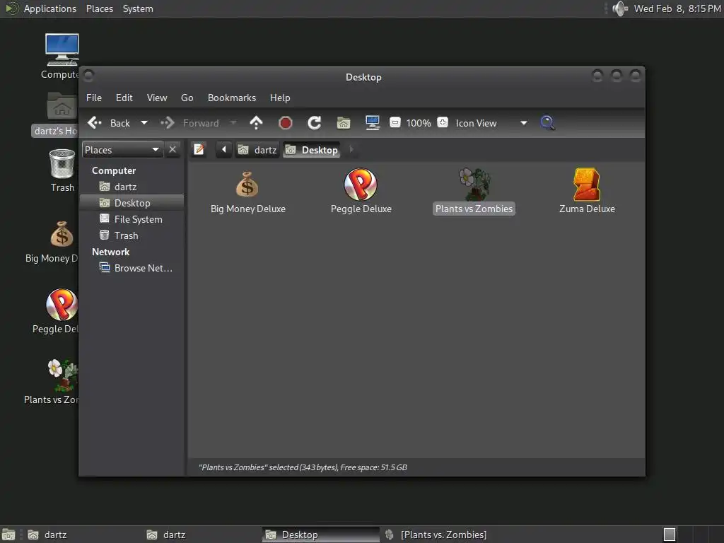Image resolution: width=724 pixels, height=543 pixels.
Task: Go up to the parent folder
Action: coord(256,123)
